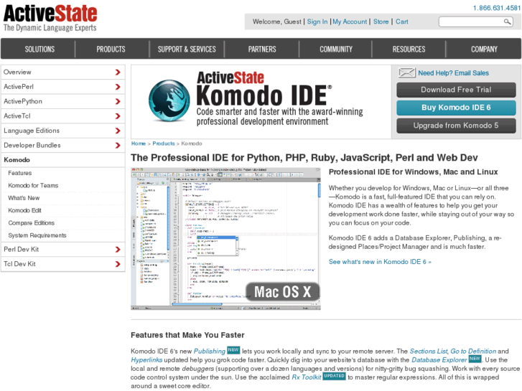This screenshot has height=391, width=522.
Task: Expand Developer Bundles red arrow
Action: coord(118,146)
